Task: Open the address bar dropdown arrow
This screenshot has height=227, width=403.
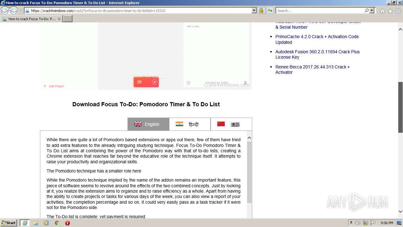Action: point(254,10)
